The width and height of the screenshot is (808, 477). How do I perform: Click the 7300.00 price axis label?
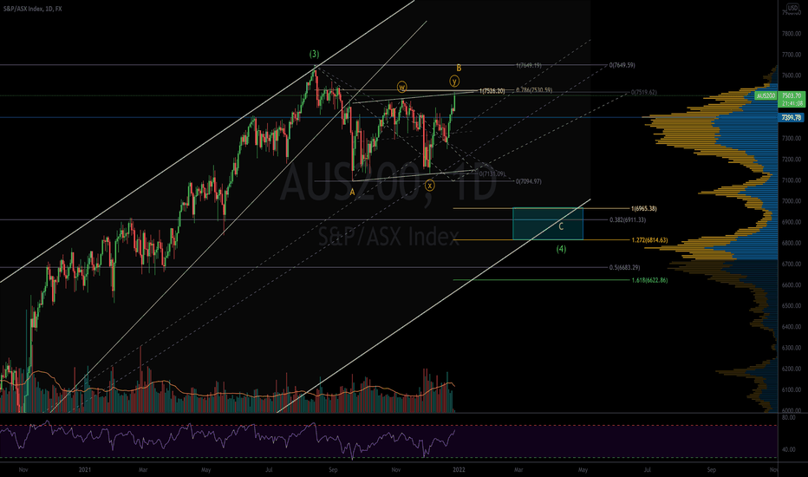coord(791,139)
